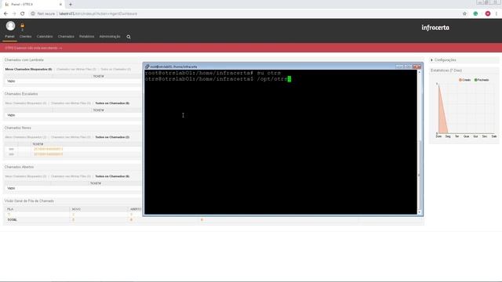Select Chamados nas Minhas Filas in Chamados com Lembrete
This screenshot has height=282, width=502.
(76, 70)
